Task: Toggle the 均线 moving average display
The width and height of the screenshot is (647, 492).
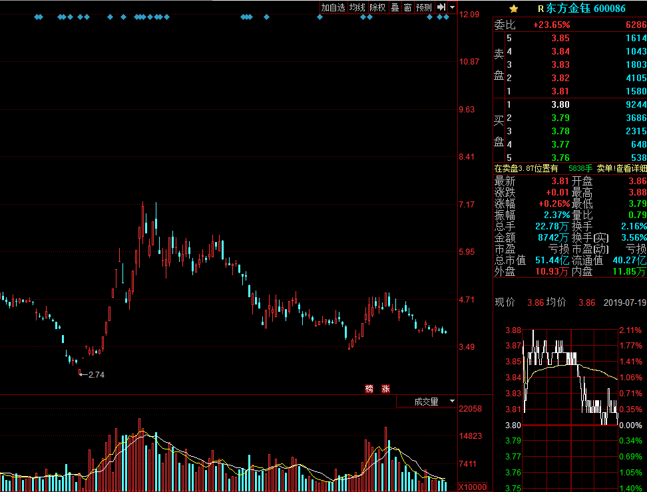Action: (x=357, y=7)
